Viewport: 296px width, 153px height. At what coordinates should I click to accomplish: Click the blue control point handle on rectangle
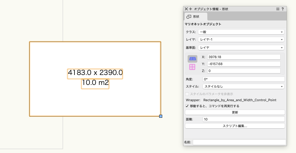161,116
